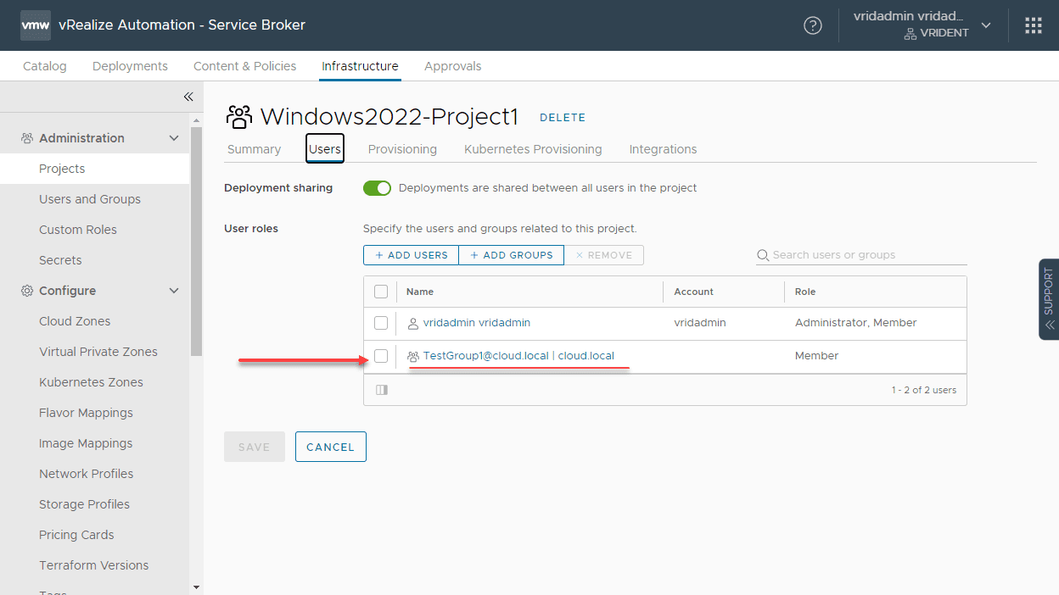Collapse the Configure section chevron
Image resolution: width=1059 pixels, height=595 pixels.
(x=174, y=291)
